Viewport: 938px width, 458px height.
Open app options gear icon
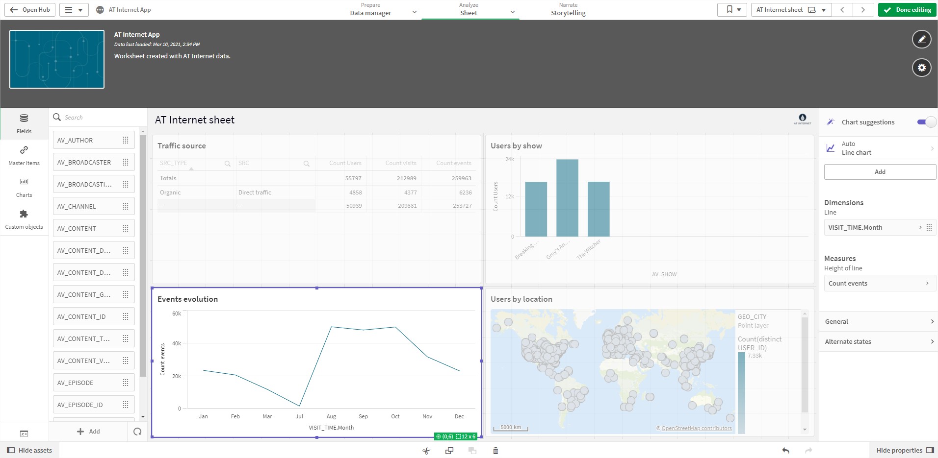[x=921, y=68]
